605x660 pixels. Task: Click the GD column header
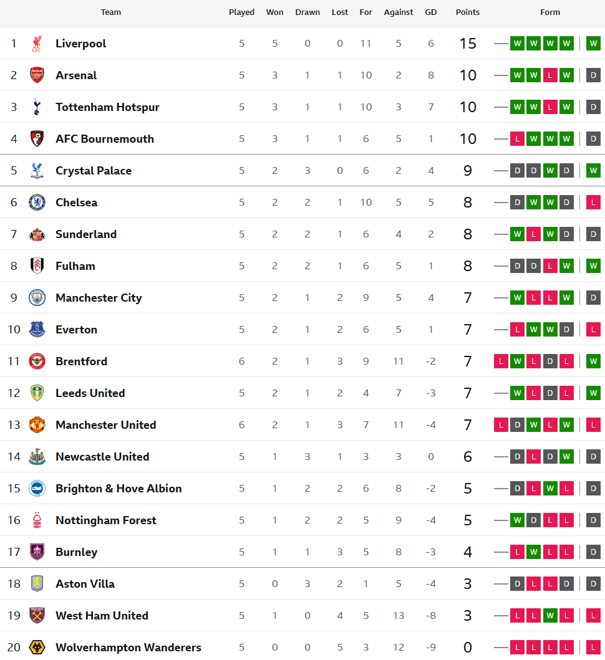point(431,12)
